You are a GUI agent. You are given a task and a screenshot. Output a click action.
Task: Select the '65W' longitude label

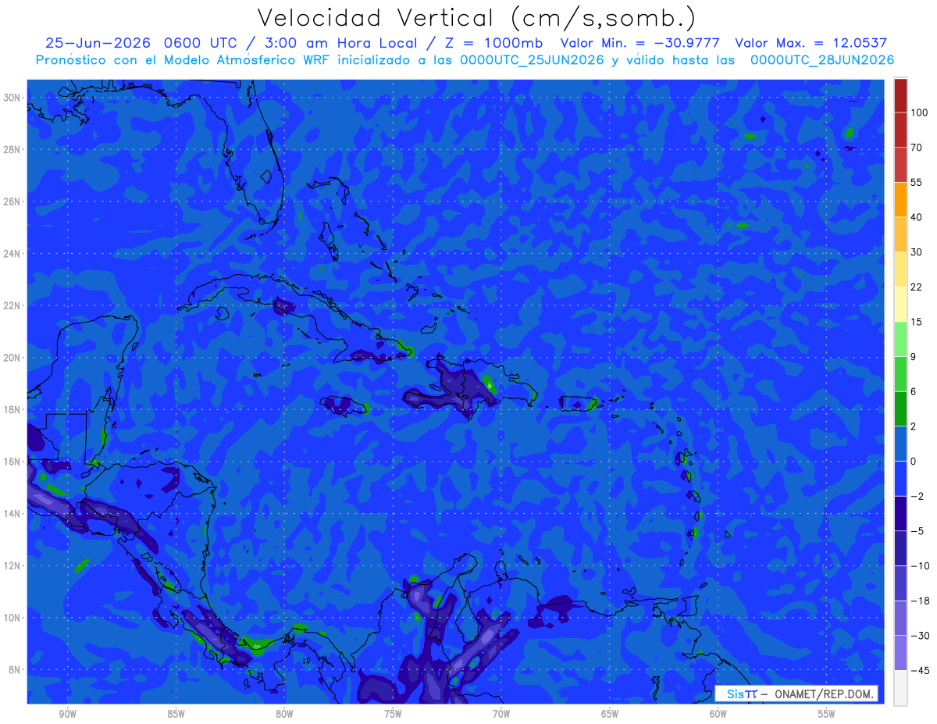click(610, 714)
